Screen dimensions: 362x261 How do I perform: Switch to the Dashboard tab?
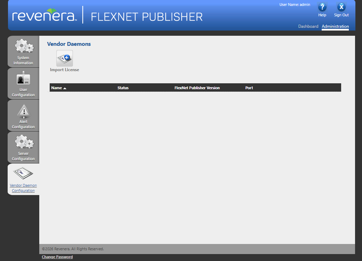tap(308, 26)
